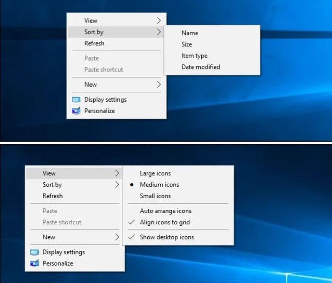Choose Personalize in the bottom context menu
This screenshot has width=332, height=283.
click(x=75, y=263)
